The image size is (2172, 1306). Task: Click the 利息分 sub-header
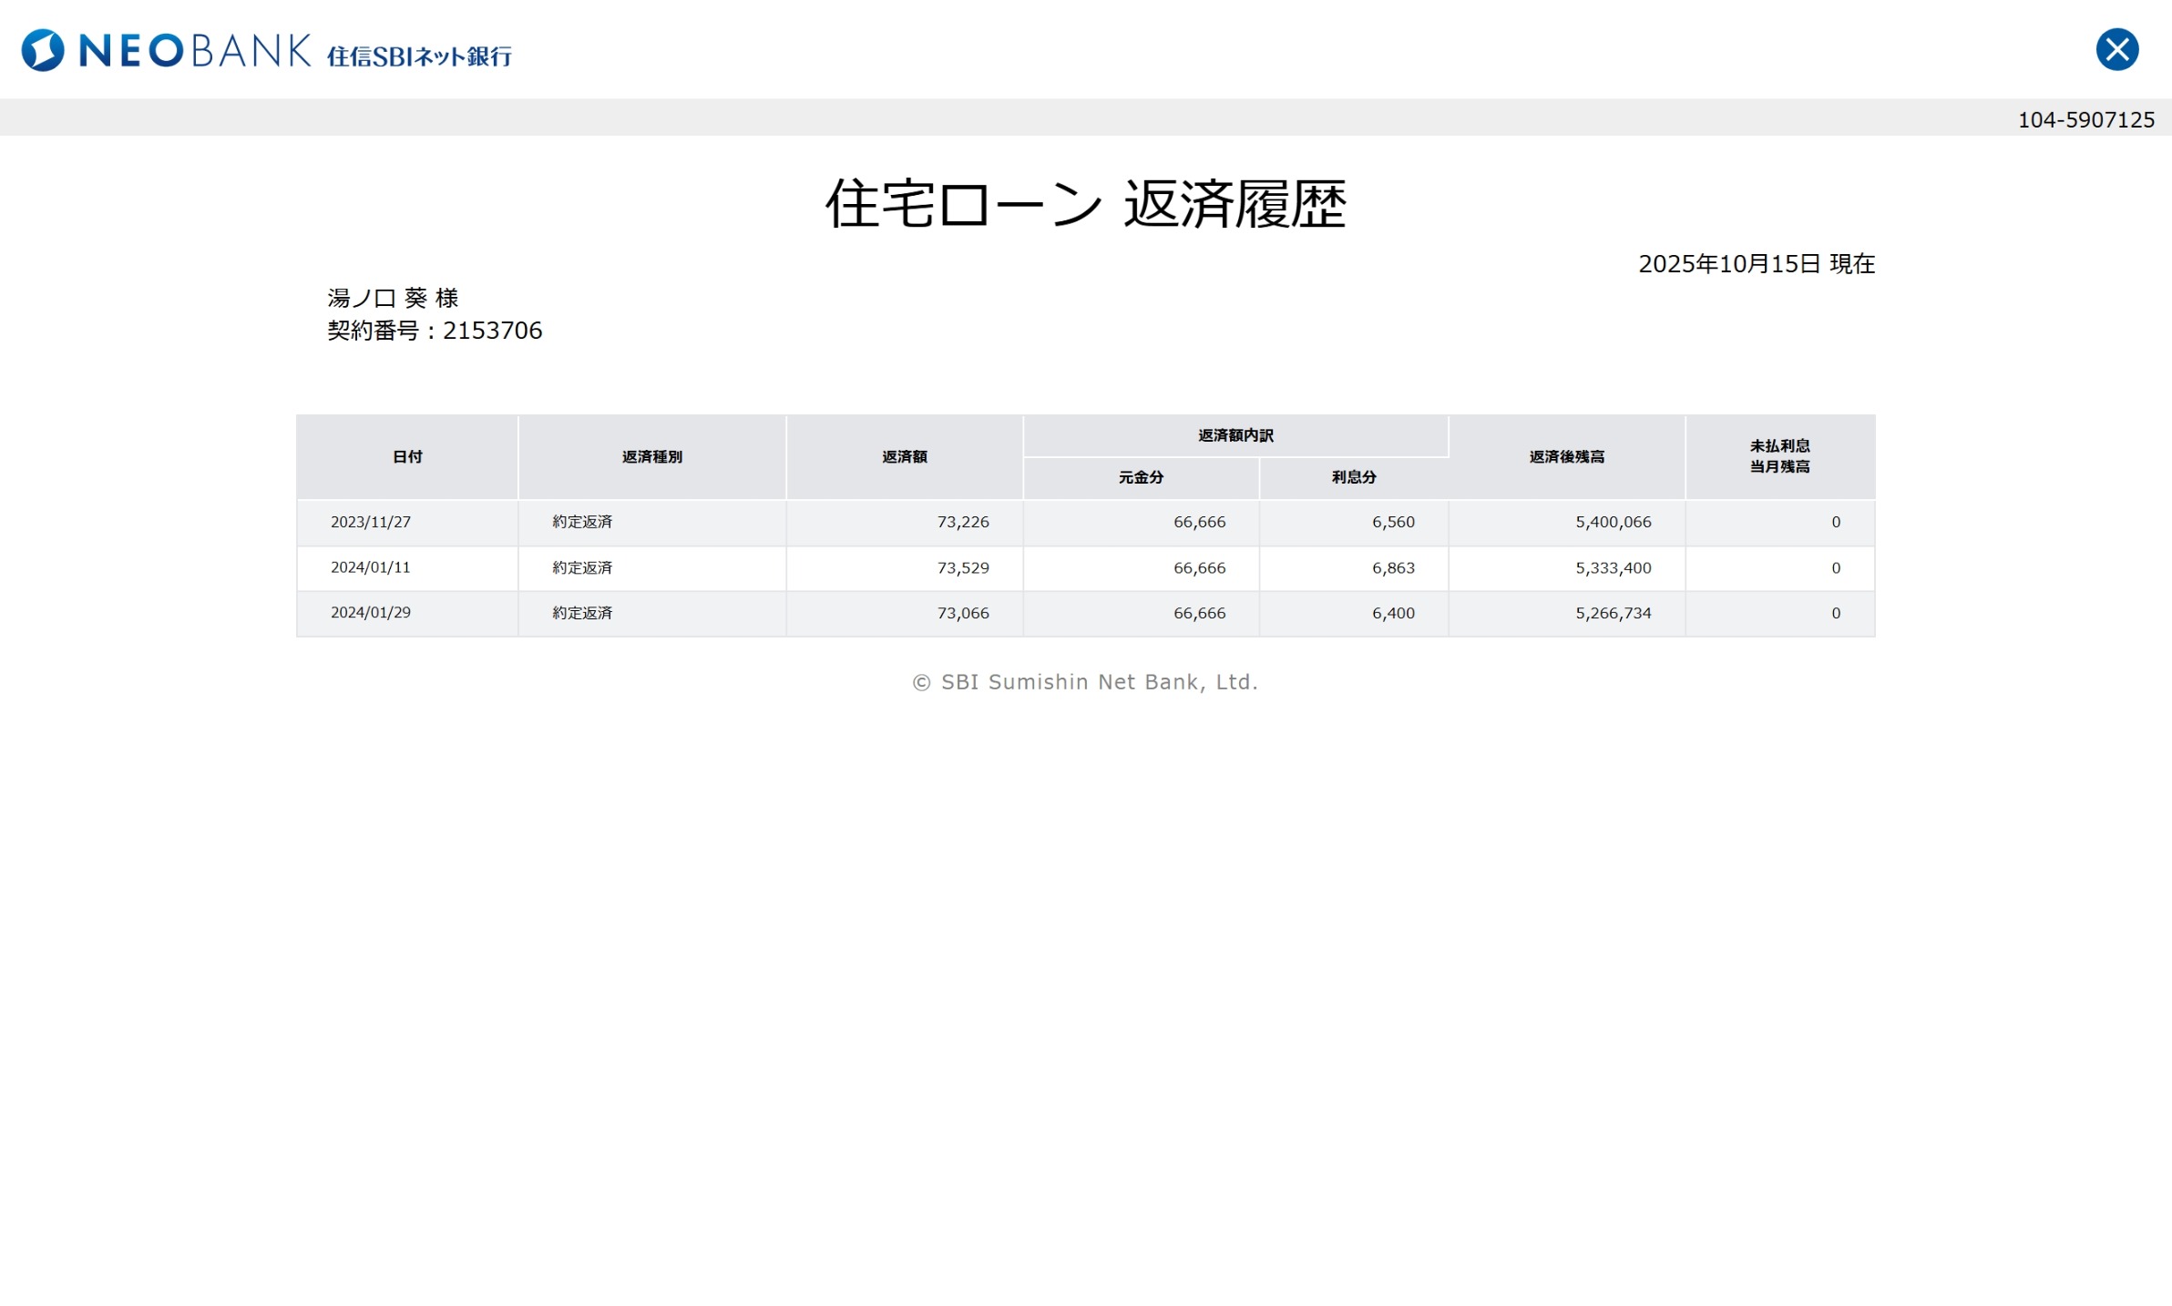[x=1354, y=477]
